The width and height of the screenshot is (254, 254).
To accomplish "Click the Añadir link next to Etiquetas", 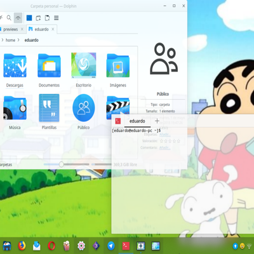I will click(164, 135).
